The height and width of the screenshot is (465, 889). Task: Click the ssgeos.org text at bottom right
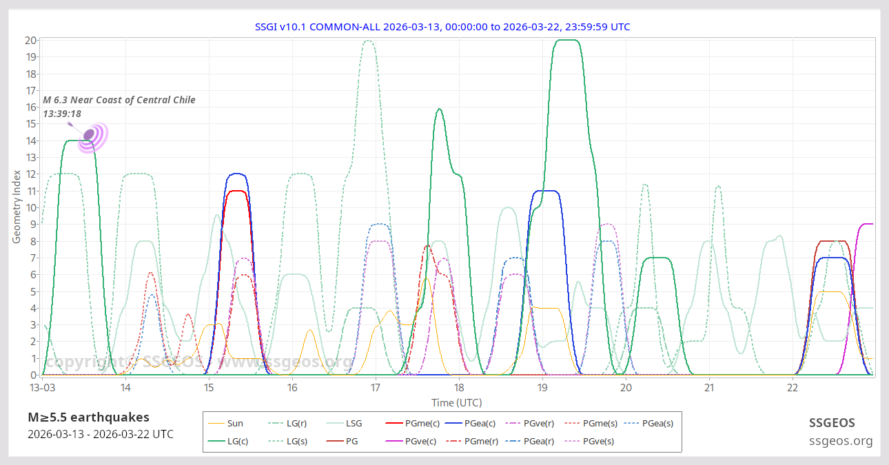coord(840,441)
